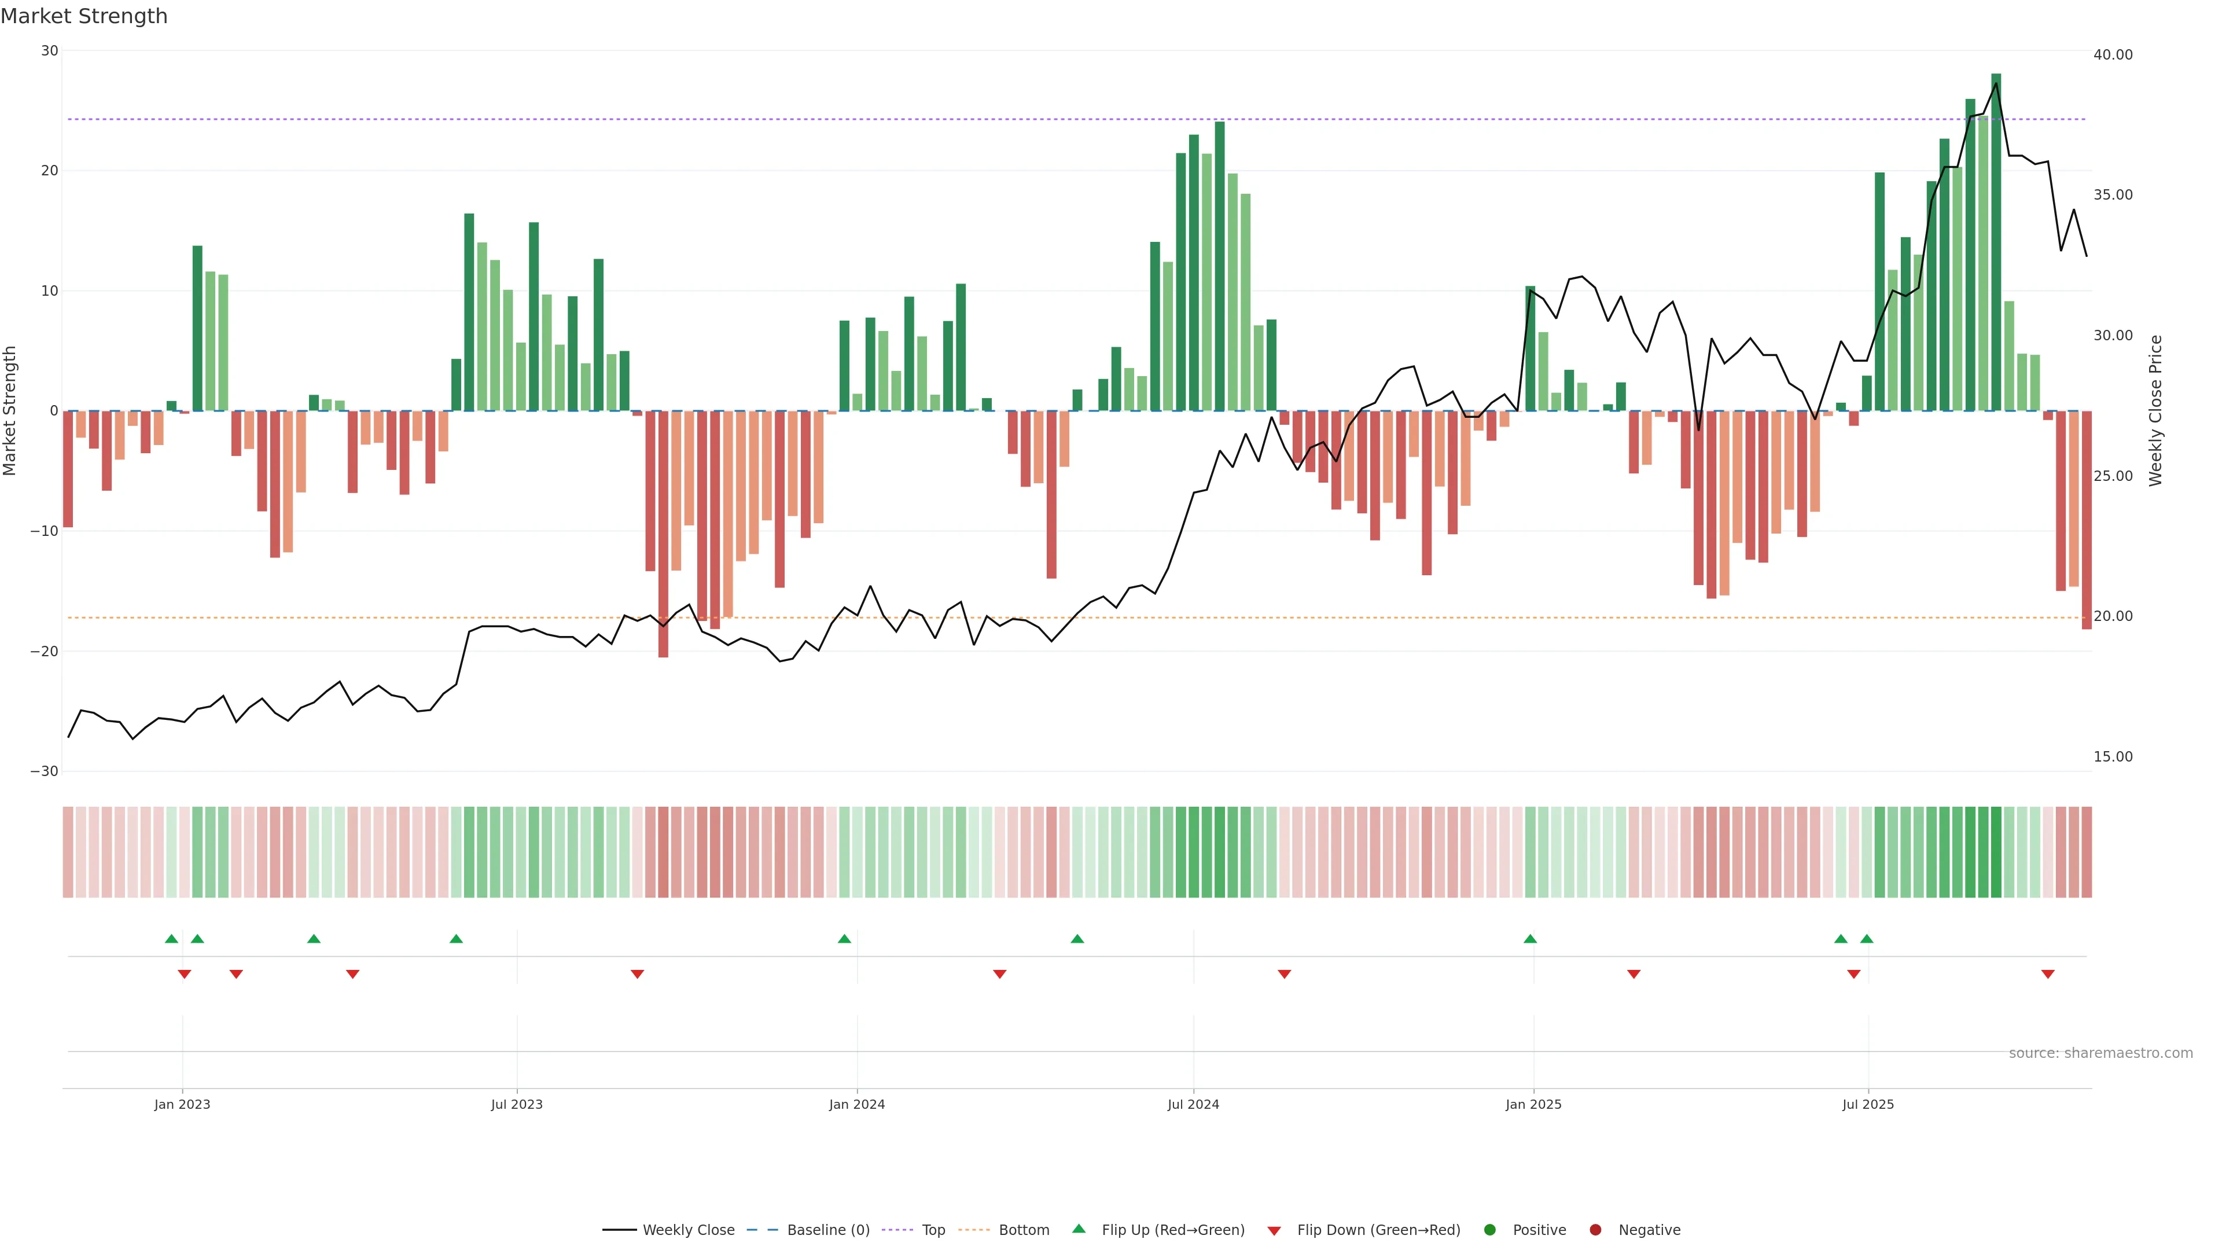Click the Jul 2024 x-axis label
2222x1250 pixels.
coord(1193,1104)
